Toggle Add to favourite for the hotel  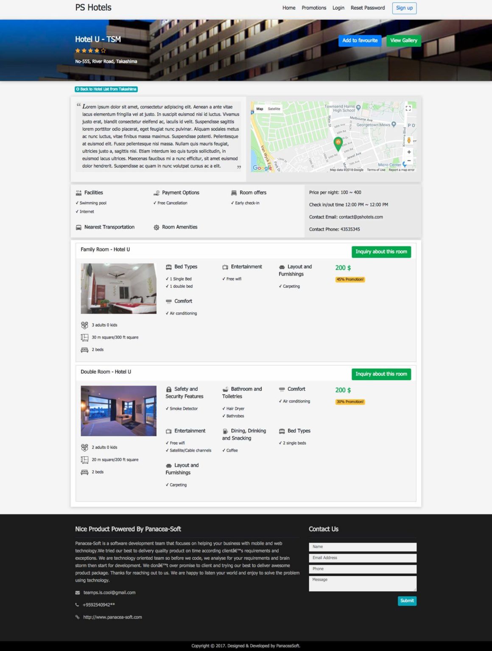[x=359, y=41]
